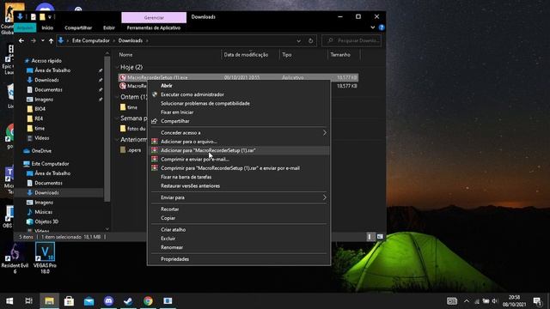Click Comprimir para rar e enviar por e-mail

(239, 168)
